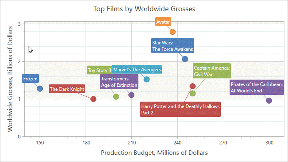Select the Star Wars: The Force Awakens label
This screenshot has height=162, width=288.
click(172, 46)
